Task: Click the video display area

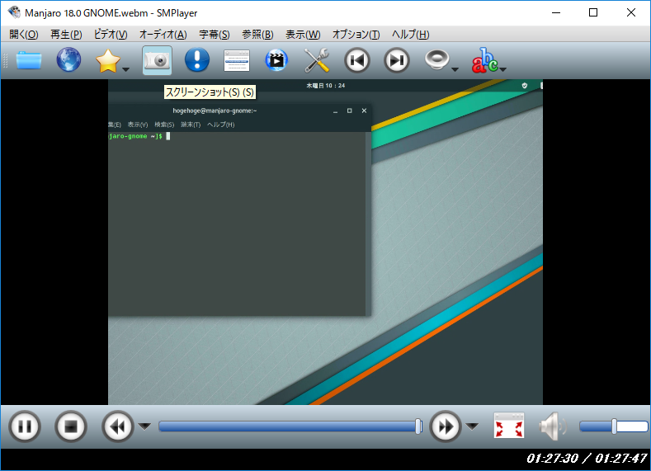Action: 325,242
